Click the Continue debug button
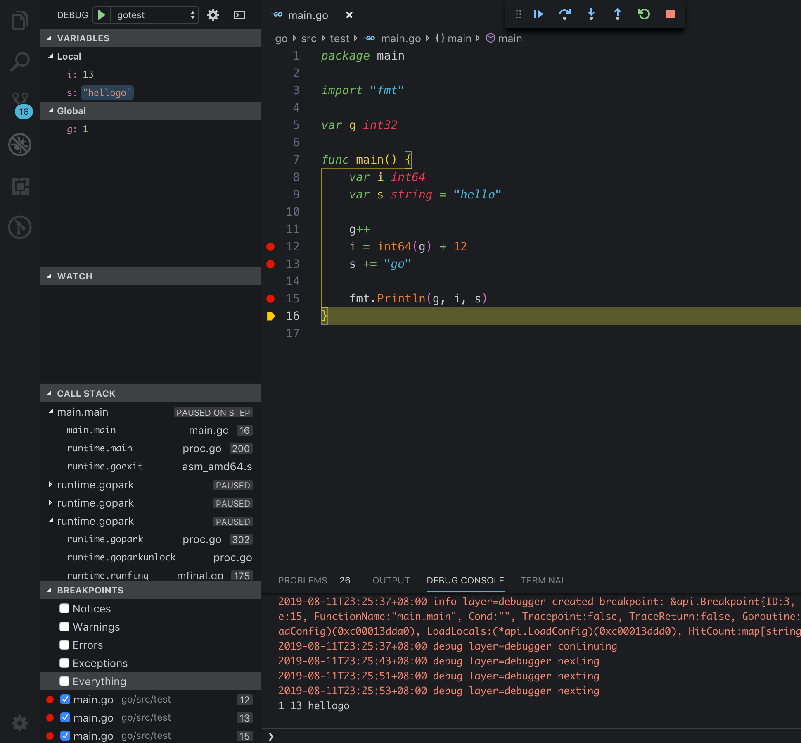The width and height of the screenshot is (801, 743). 538,14
